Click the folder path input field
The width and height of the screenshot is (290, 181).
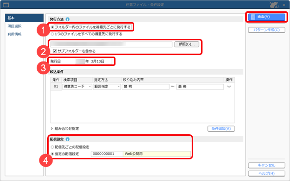tap(112, 44)
